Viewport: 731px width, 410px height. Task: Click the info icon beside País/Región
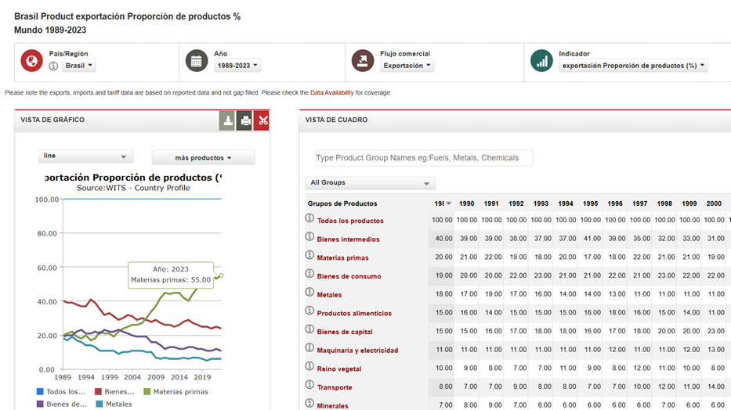(53, 66)
